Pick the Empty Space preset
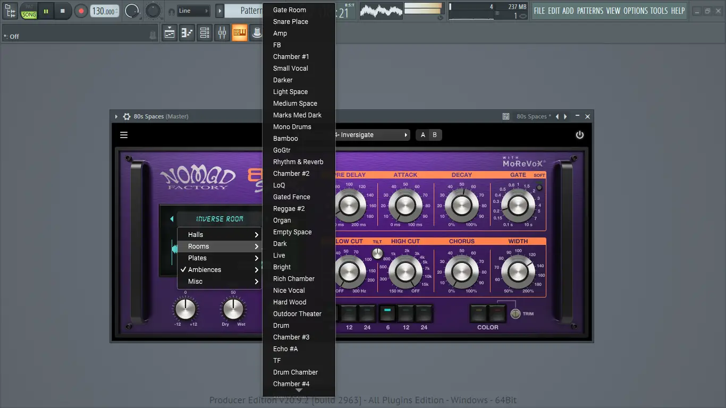726x408 pixels. (299, 232)
